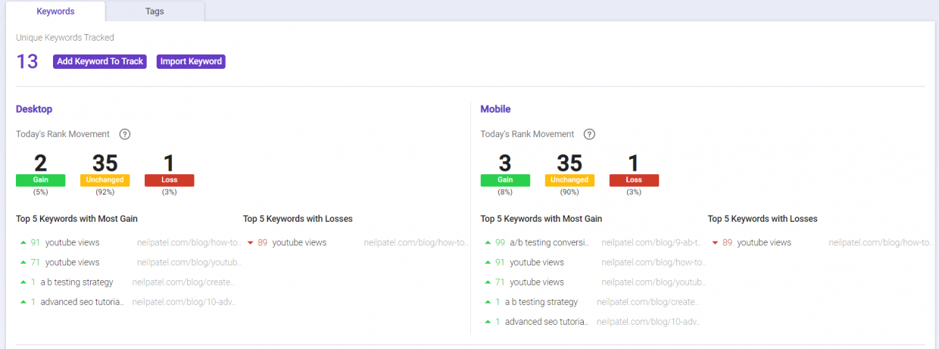Open Mobile losses keyword youtube views 89
This screenshot has width=939, height=349.
point(764,242)
